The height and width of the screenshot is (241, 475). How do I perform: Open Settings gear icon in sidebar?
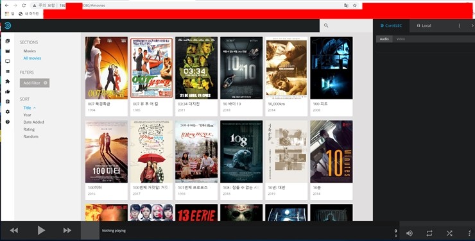(8, 112)
